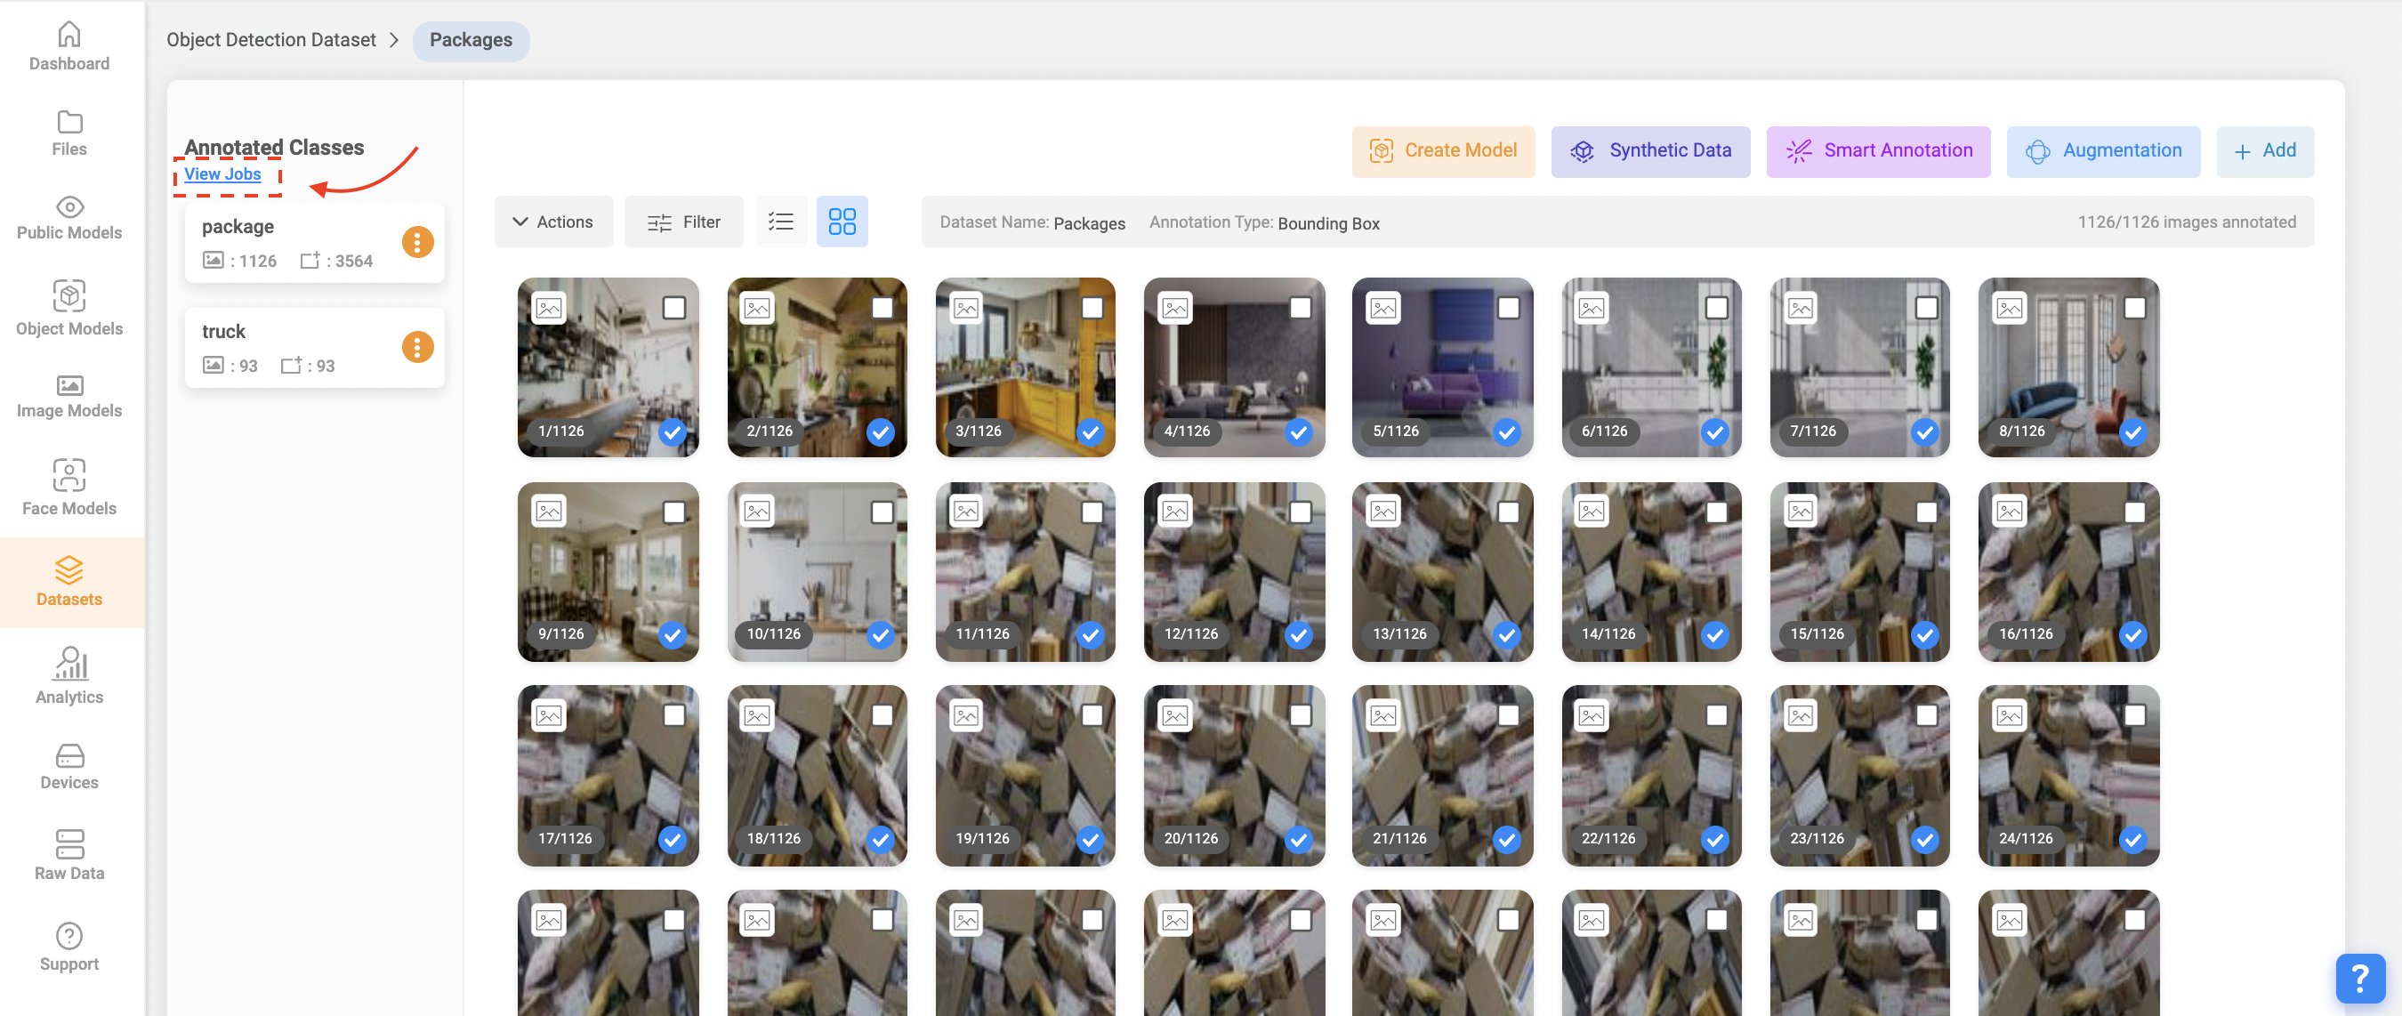Image resolution: width=2402 pixels, height=1016 pixels.
Task: Launch Smart Annotation
Action: tap(1878, 150)
